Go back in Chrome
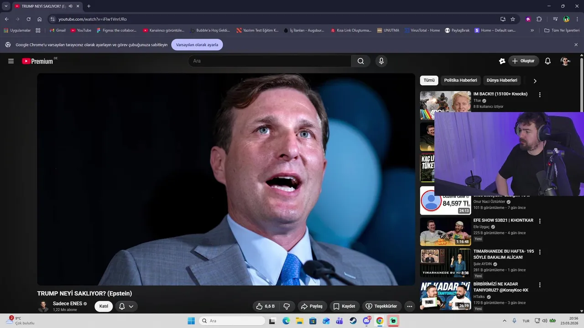 pyautogui.click(x=6, y=19)
